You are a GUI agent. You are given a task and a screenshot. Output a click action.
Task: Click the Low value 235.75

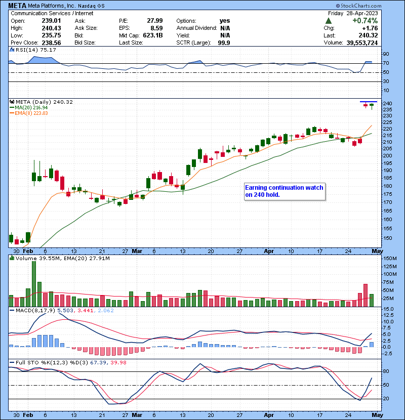[51, 35]
